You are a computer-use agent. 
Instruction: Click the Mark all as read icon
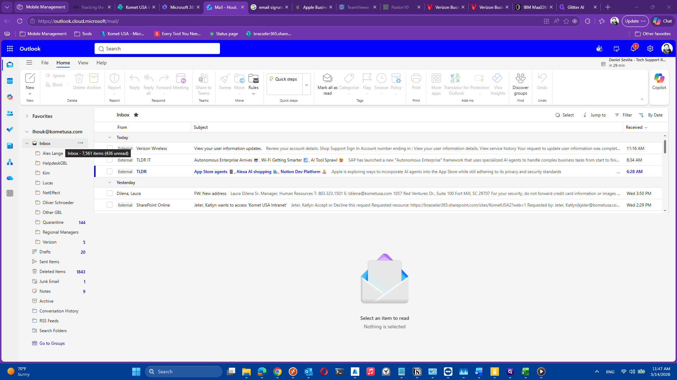click(x=328, y=78)
